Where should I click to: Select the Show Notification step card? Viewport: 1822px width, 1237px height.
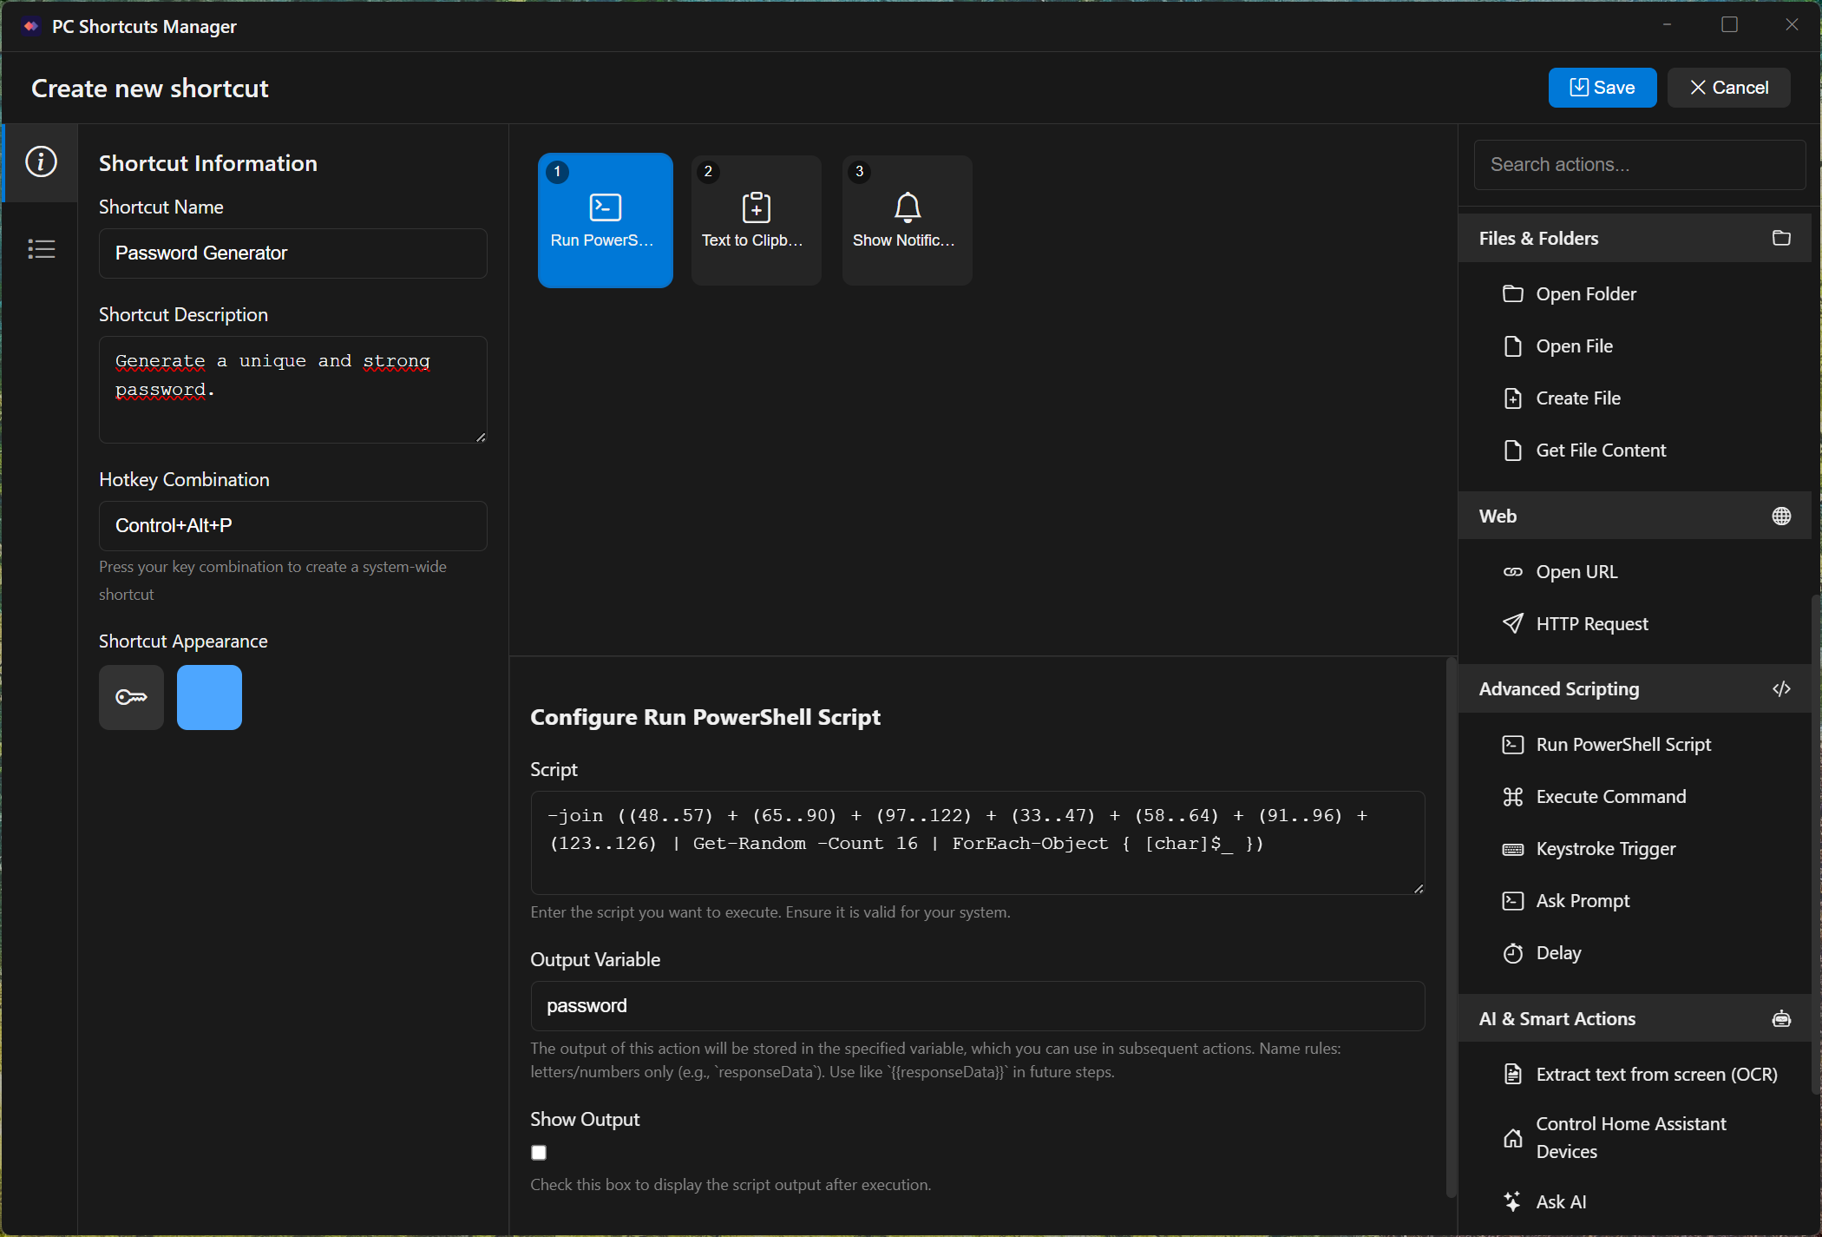(907, 220)
